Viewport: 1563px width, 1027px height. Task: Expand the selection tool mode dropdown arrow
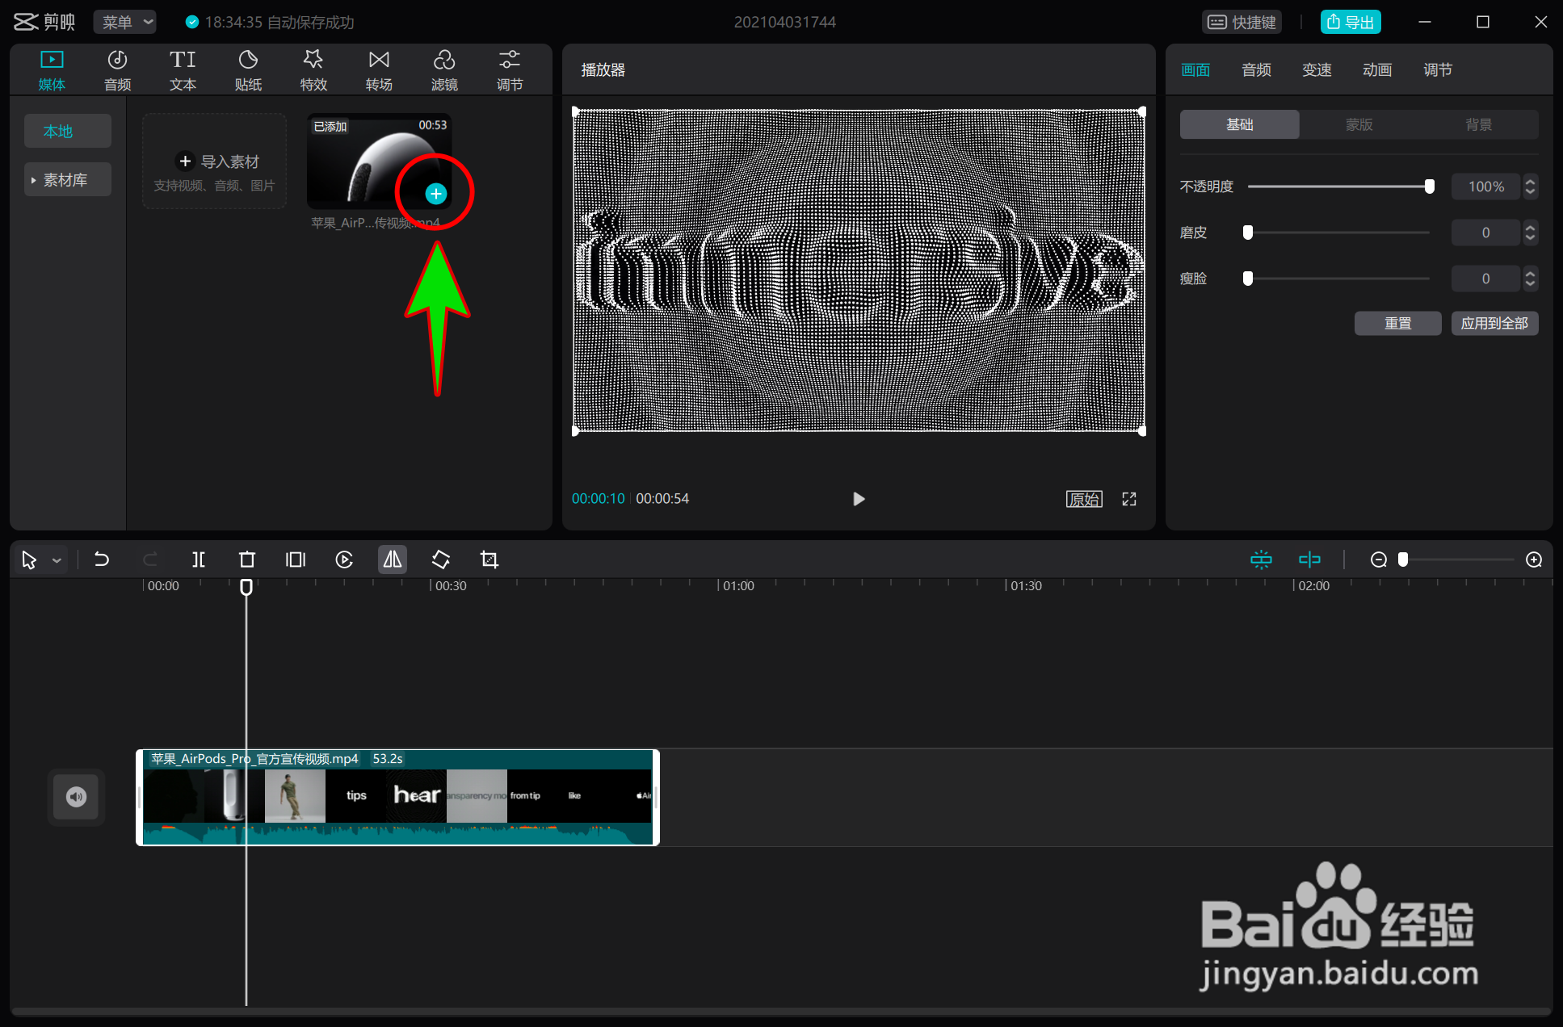57,560
